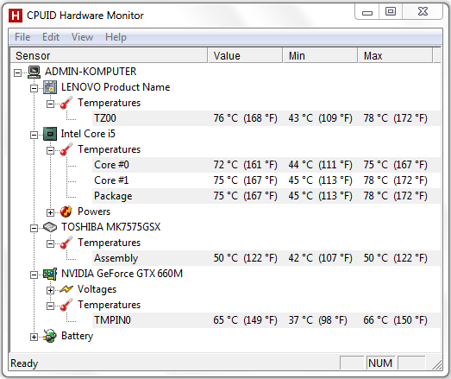Click the LENOVO motherboard icon
Image resolution: width=451 pixels, height=379 pixels.
50,87
